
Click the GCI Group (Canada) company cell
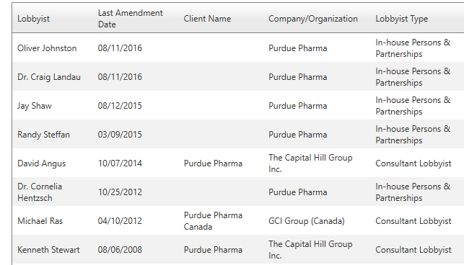click(306, 221)
